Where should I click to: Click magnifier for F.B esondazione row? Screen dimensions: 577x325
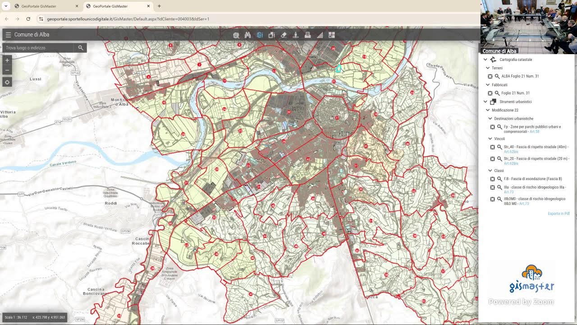499,179
